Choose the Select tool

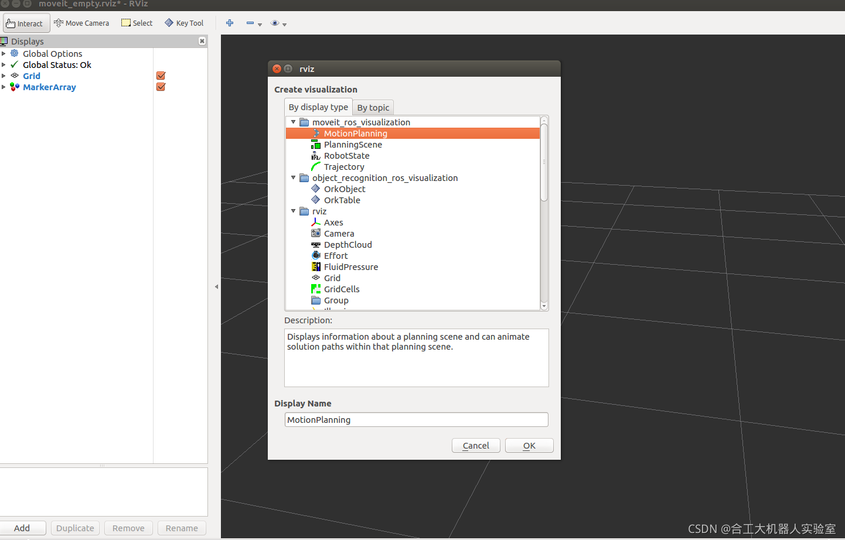[137, 23]
